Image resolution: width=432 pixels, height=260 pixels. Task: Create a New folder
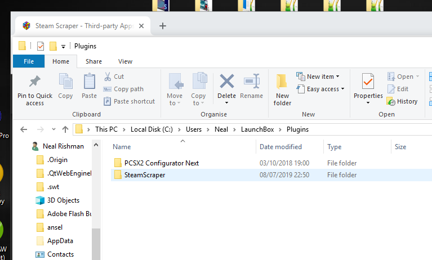point(282,89)
